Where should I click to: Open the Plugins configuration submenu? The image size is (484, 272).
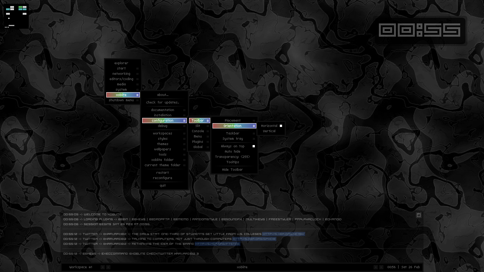(199, 142)
